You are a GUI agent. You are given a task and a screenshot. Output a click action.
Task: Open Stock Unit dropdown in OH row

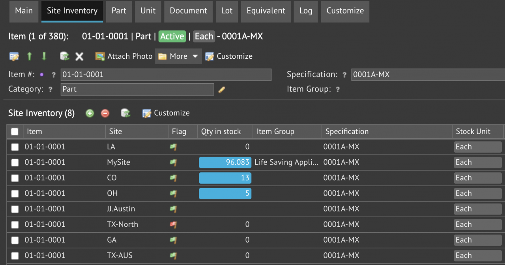(477, 194)
